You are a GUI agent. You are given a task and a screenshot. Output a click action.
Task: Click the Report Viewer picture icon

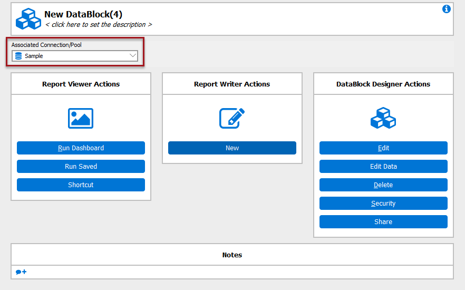[81, 118]
